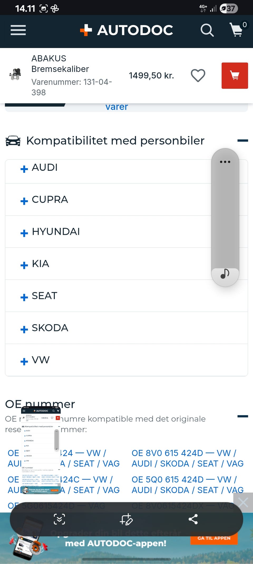Open volume panel three-dots options
Image resolution: width=253 pixels, height=564 pixels.
pos(225,162)
